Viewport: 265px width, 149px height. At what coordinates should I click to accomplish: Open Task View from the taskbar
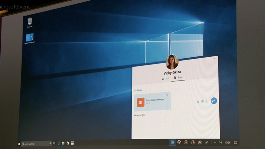(54, 143)
